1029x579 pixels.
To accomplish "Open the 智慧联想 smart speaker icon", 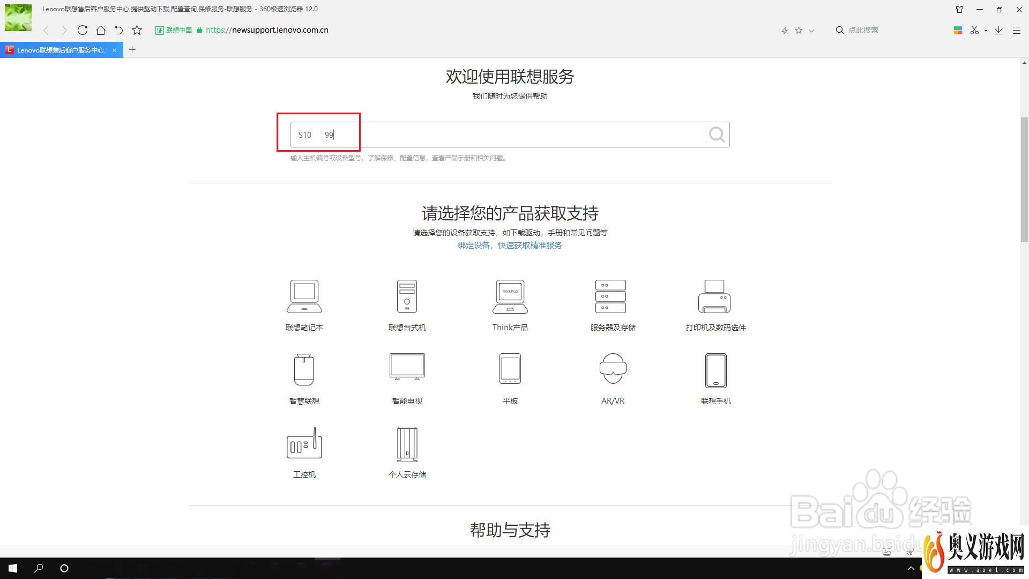I will coord(304,369).
